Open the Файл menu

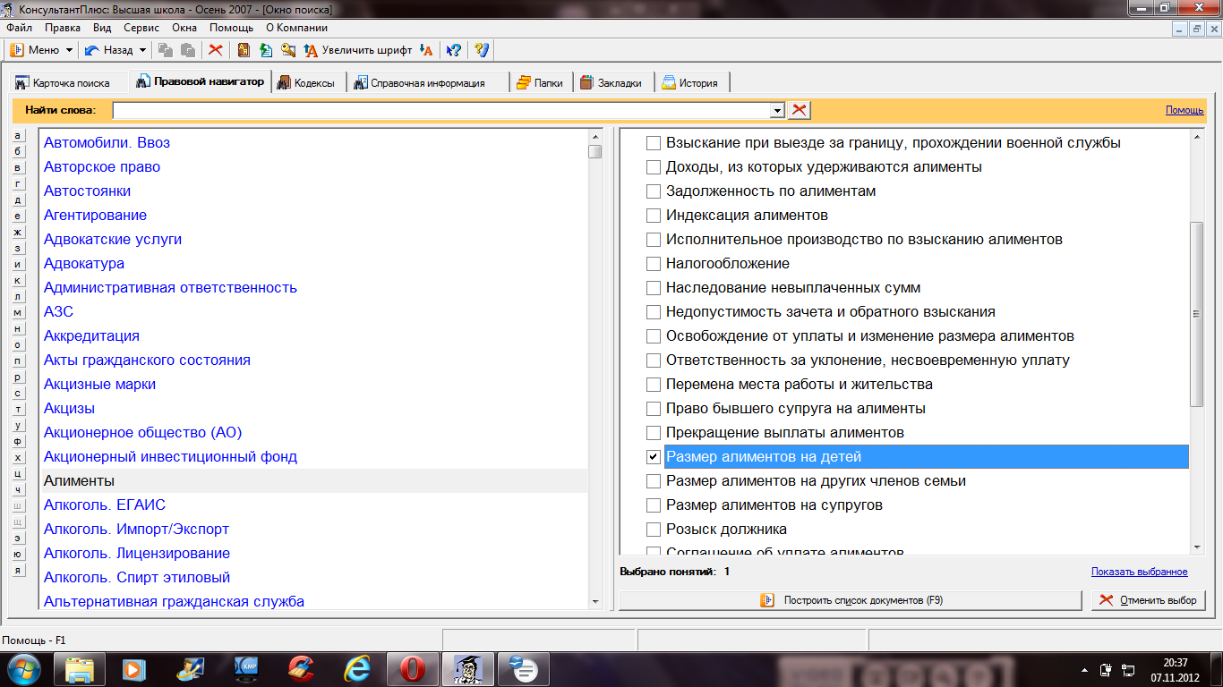click(19, 28)
